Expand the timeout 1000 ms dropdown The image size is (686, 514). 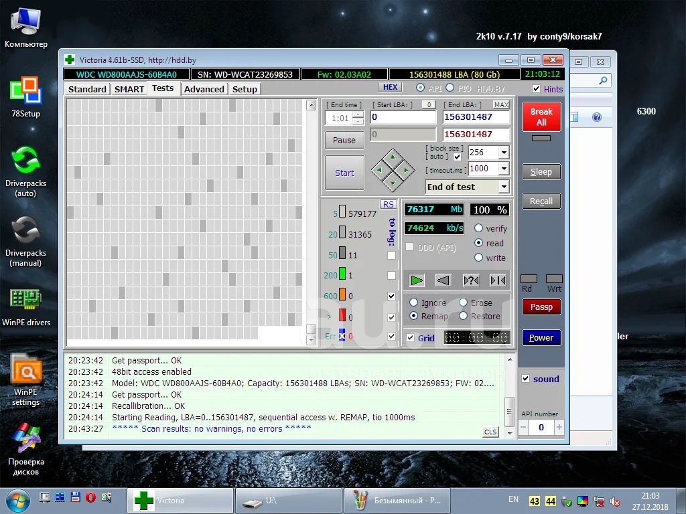click(504, 169)
